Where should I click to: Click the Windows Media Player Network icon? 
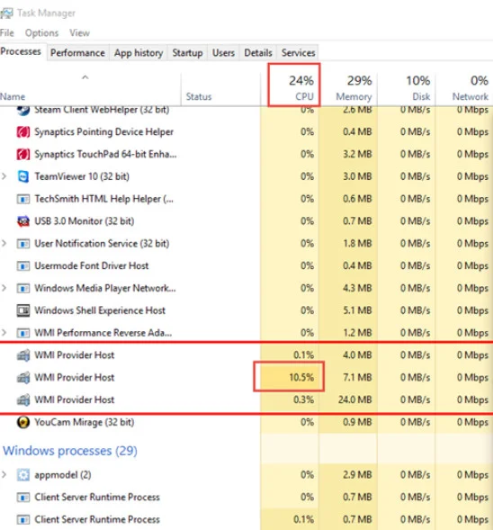point(23,288)
